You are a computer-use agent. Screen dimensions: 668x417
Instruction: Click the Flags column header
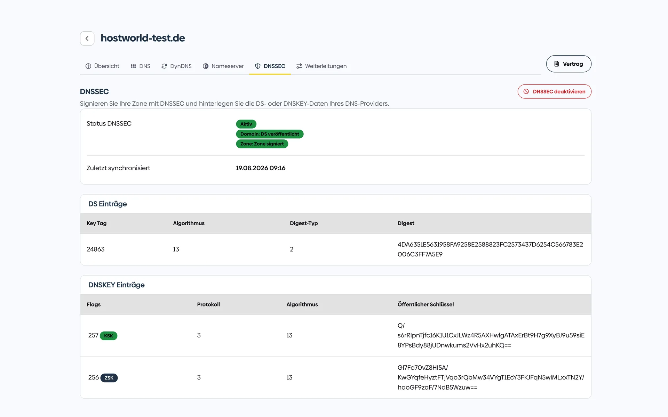click(94, 304)
